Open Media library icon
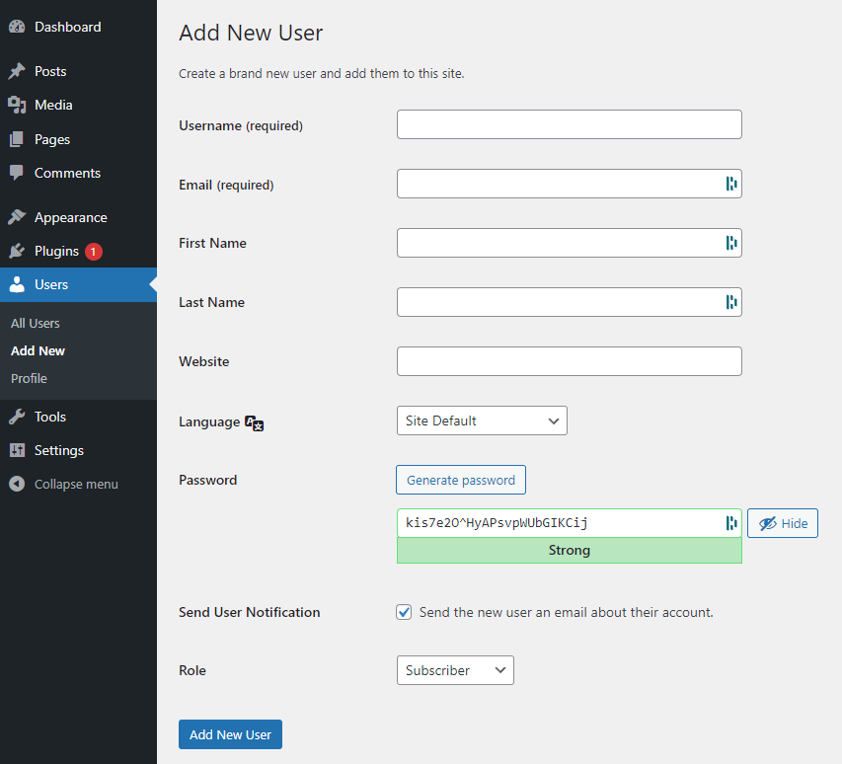 click(x=17, y=106)
